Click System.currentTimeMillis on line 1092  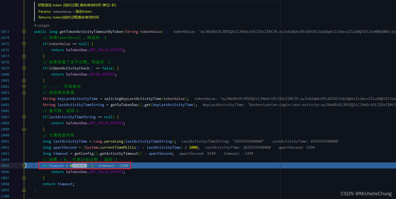point(111,147)
